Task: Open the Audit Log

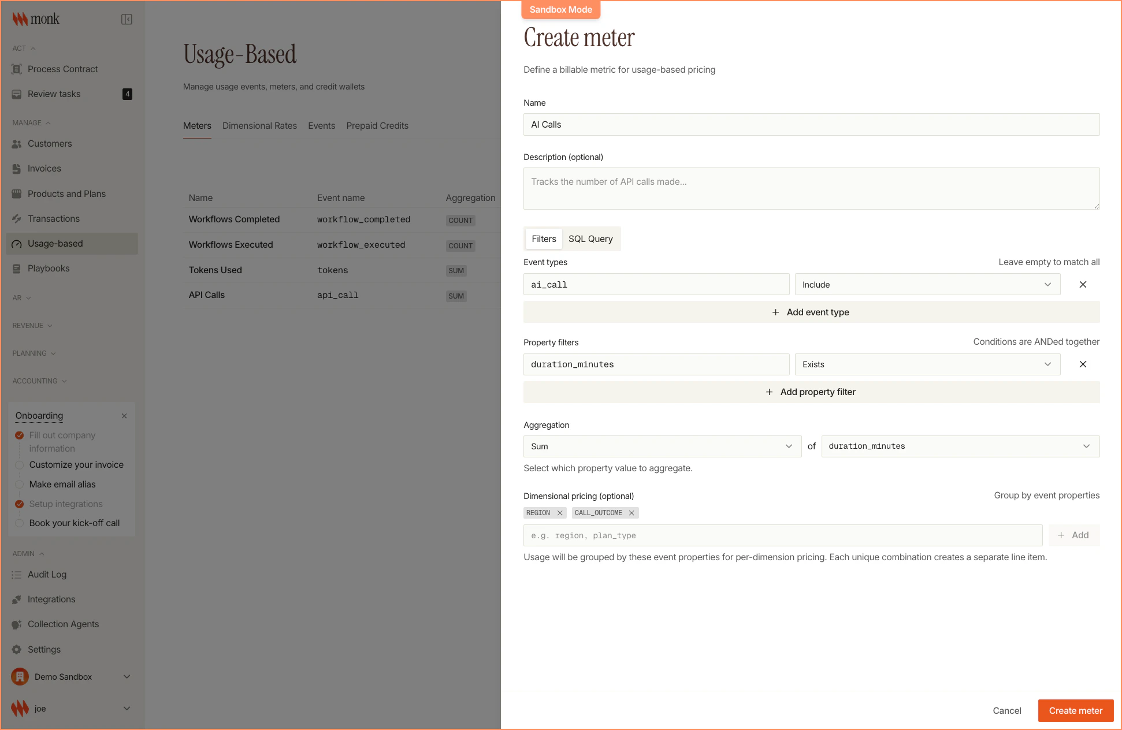Action: pyautogui.click(x=47, y=574)
